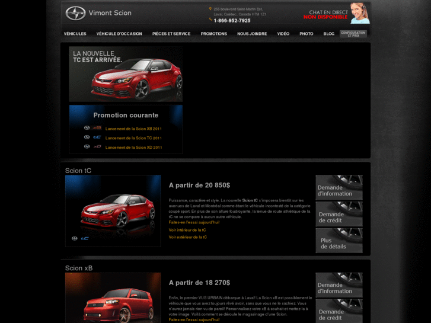Click xB Demande d'information button

(339, 285)
